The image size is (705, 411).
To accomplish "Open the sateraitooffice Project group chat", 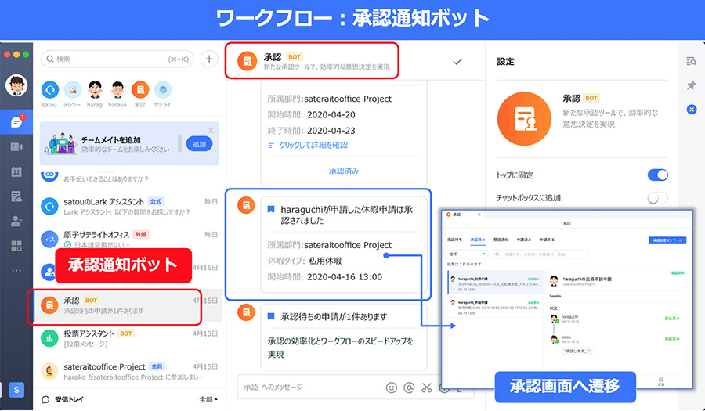I will (x=129, y=371).
